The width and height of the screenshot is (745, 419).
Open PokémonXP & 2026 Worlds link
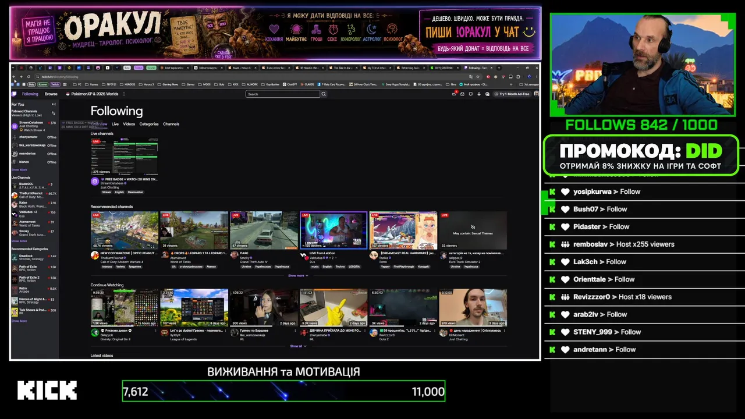pyautogui.click(x=92, y=94)
